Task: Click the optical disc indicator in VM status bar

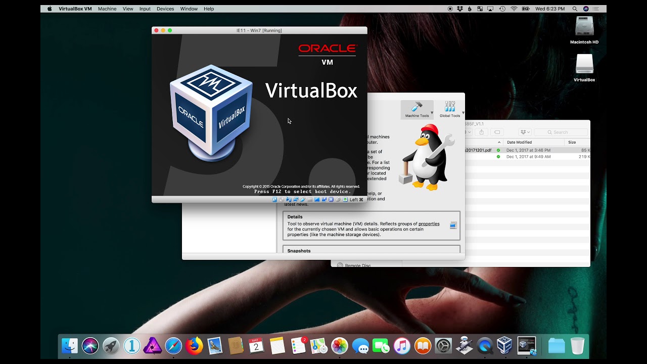Action: pos(282,199)
